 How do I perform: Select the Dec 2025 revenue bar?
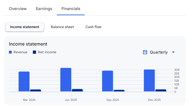point(149,81)
